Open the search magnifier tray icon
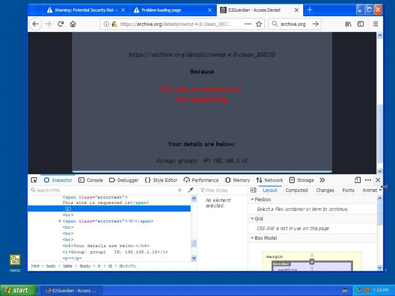 click(367, 291)
